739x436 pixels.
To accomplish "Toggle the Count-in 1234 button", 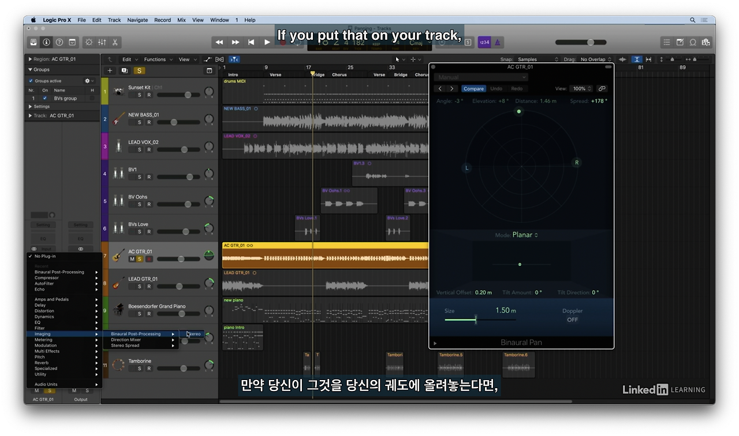I will 484,42.
